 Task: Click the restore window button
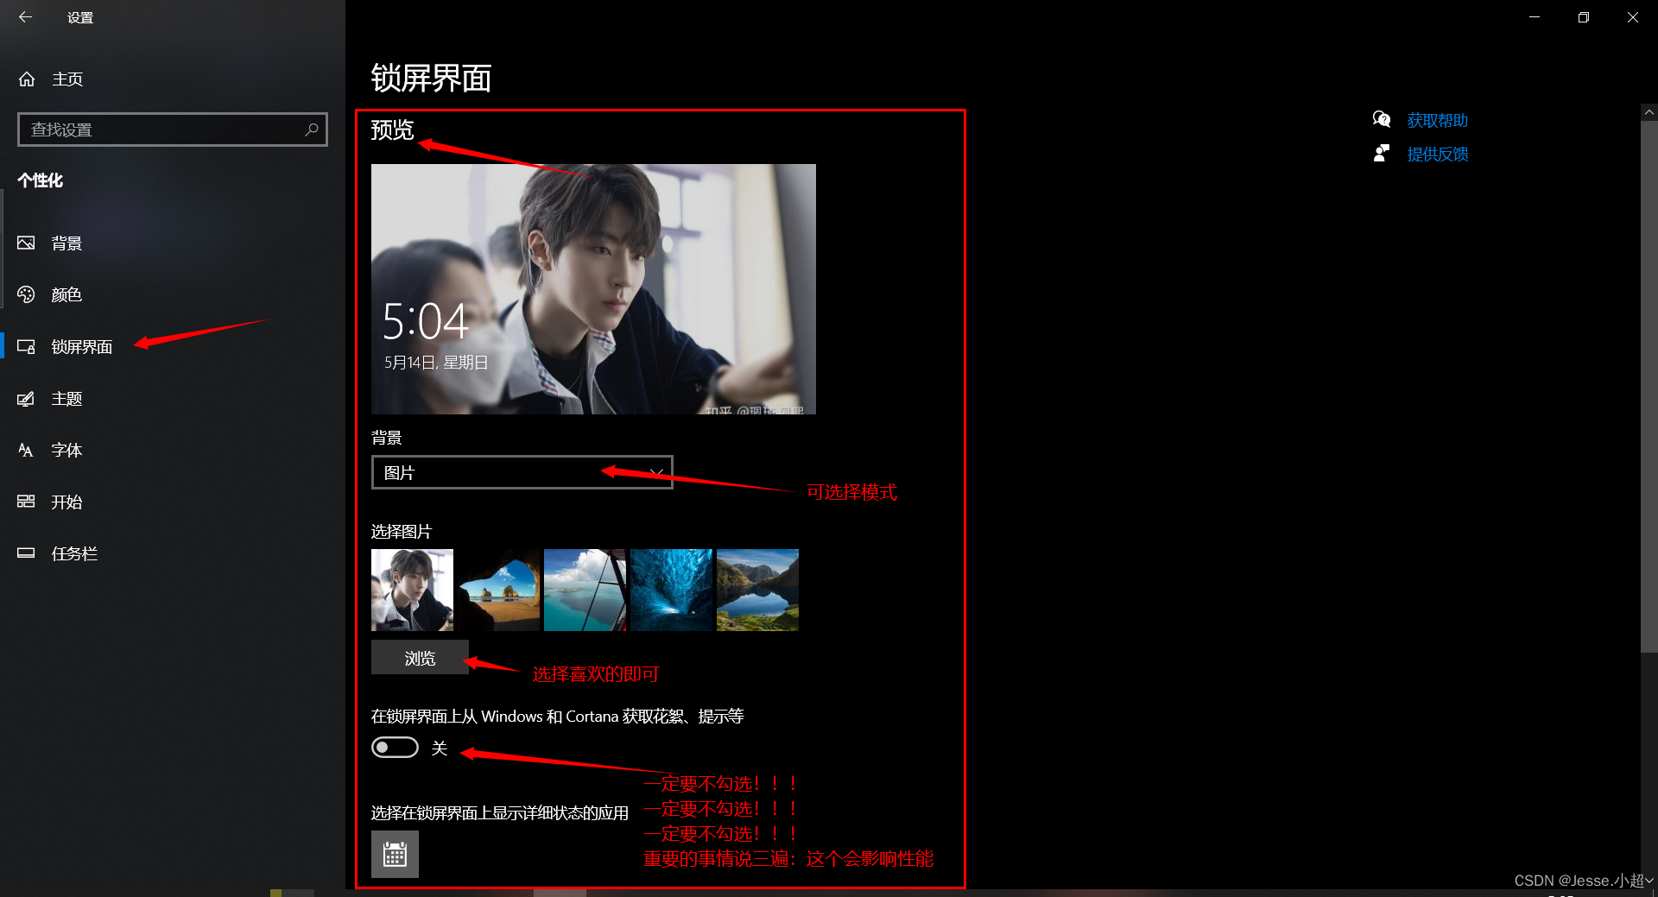point(1583,17)
